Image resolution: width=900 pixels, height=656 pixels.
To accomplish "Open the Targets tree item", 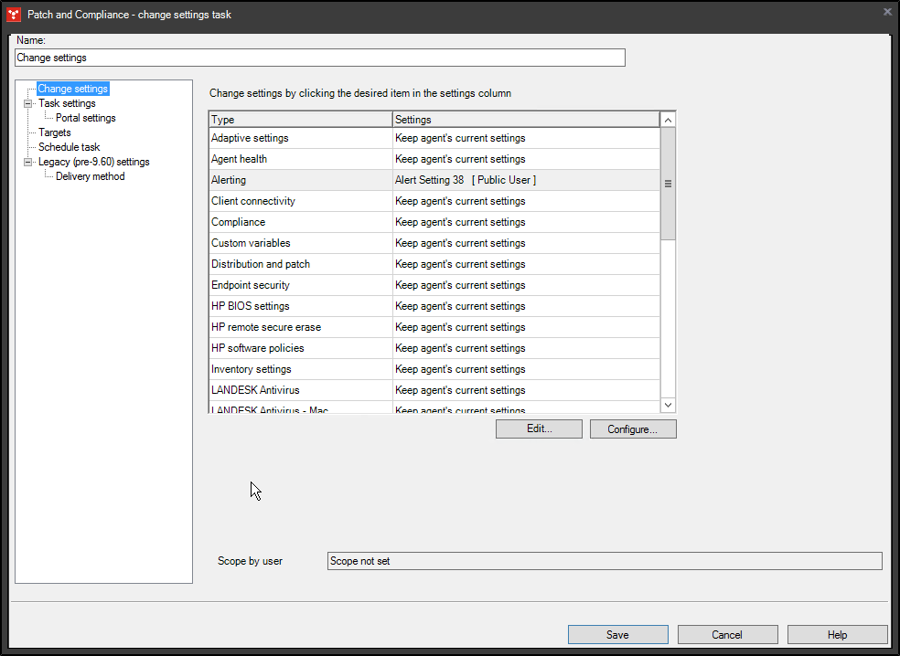I will coord(54,132).
